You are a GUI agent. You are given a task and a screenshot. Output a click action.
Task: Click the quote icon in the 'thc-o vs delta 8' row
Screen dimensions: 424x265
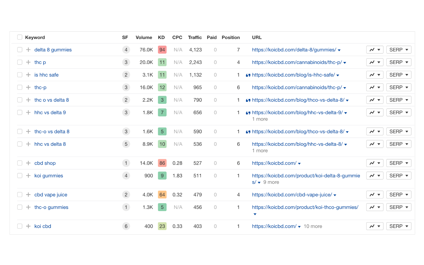tap(248, 132)
